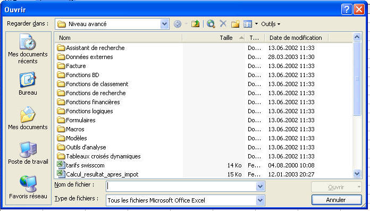
Task: Sort by the Nom column header
Action: [118, 38]
